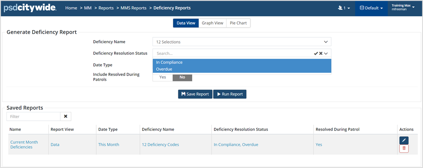This screenshot has height=168, width=423.
Task: Click the Save Report button
Action: (x=195, y=94)
